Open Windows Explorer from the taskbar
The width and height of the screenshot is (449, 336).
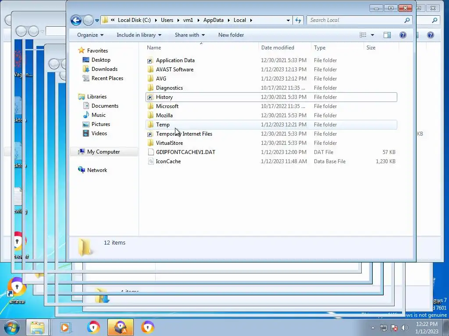tap(37, 327)
